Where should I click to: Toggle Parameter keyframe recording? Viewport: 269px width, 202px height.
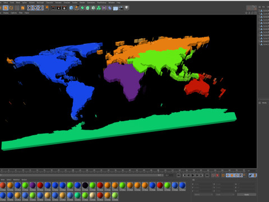click(240, 175)
